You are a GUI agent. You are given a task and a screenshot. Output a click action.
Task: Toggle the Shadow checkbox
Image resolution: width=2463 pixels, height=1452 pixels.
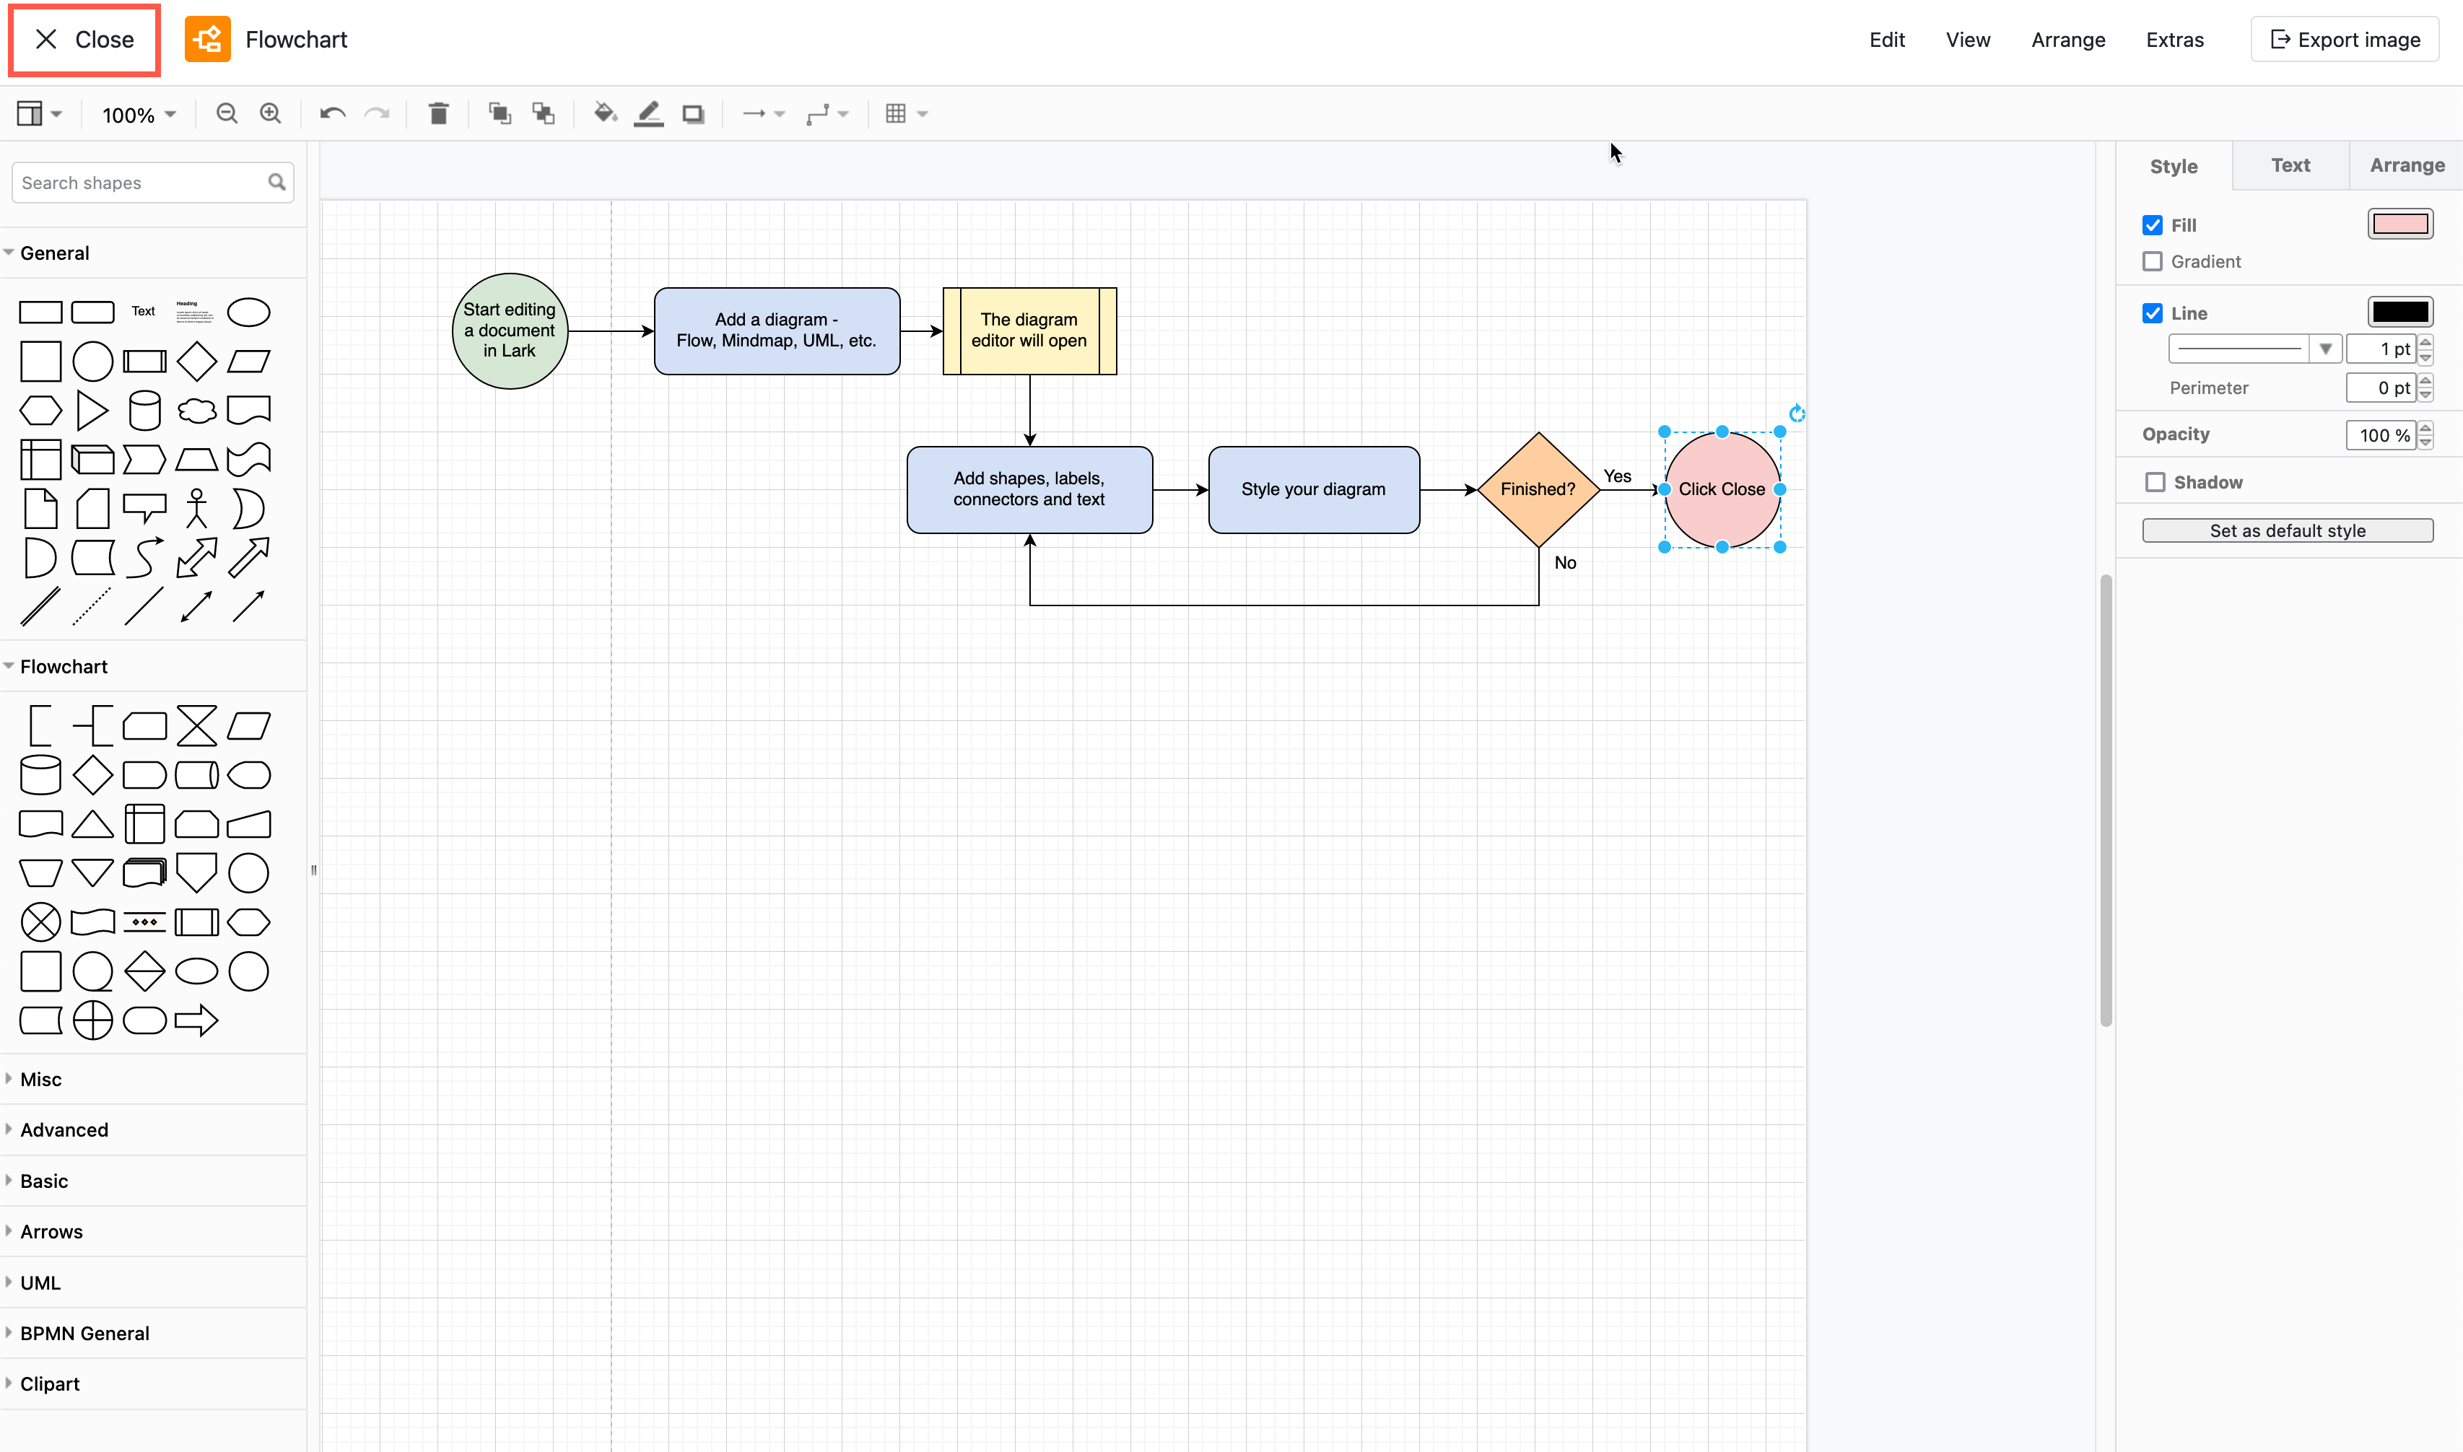[2155, 482]
